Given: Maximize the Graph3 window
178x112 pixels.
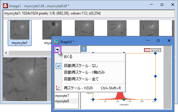Looking at the screenshot, I should pos(158,40).
